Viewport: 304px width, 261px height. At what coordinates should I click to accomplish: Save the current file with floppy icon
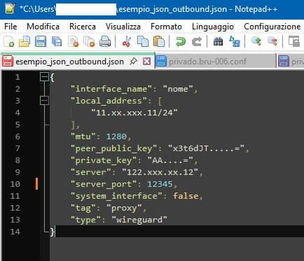pos(41,42)
